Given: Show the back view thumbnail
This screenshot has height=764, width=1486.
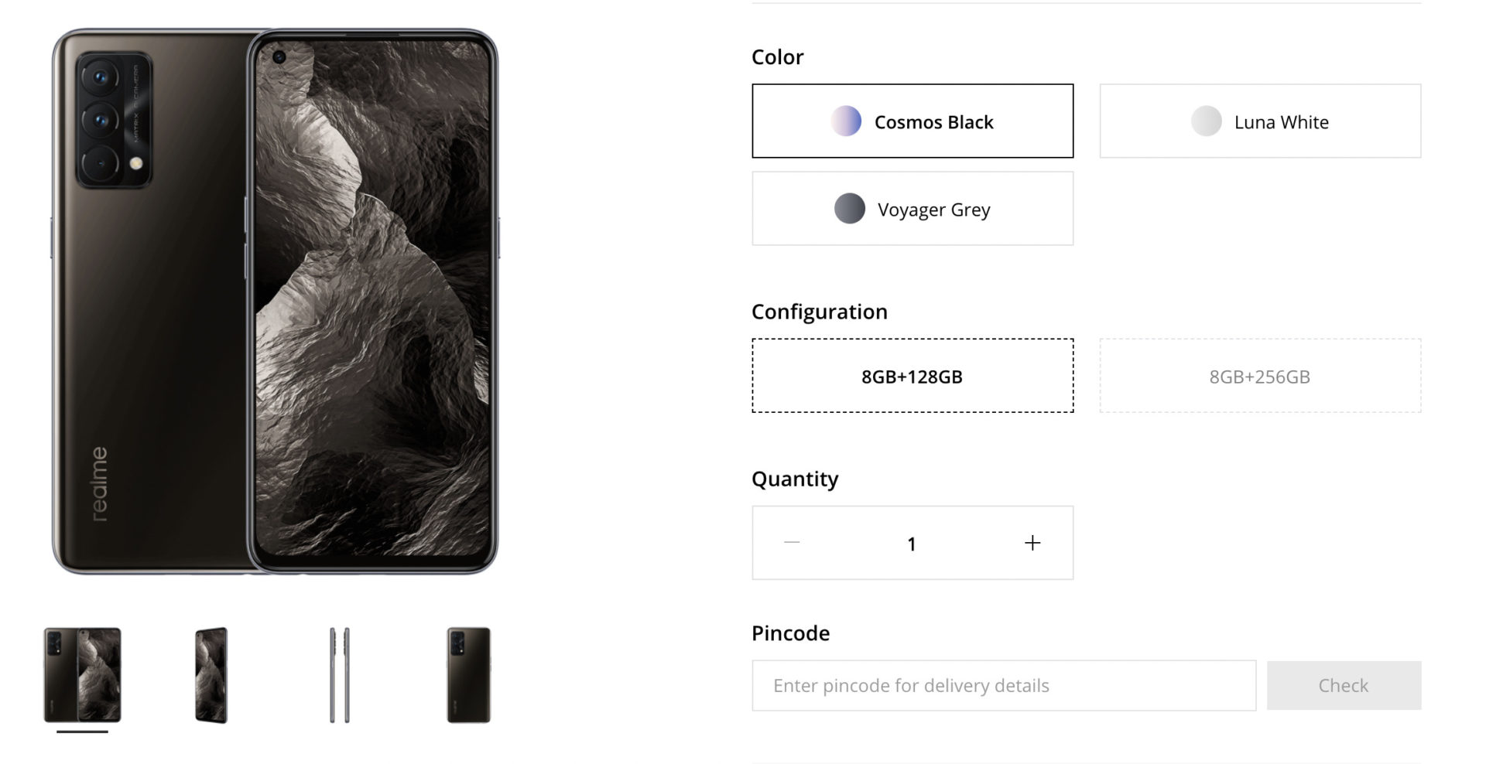Looking at the screenshot, I should (468, 675).
